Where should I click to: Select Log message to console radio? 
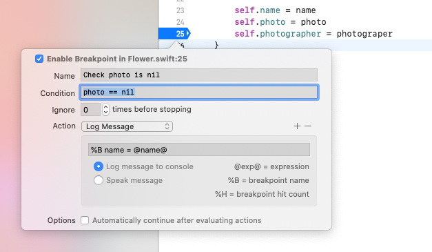(x=99, y=166)
